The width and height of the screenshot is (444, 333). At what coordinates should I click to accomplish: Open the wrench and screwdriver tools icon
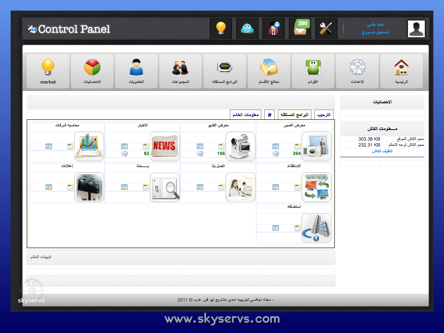point(326,28)
